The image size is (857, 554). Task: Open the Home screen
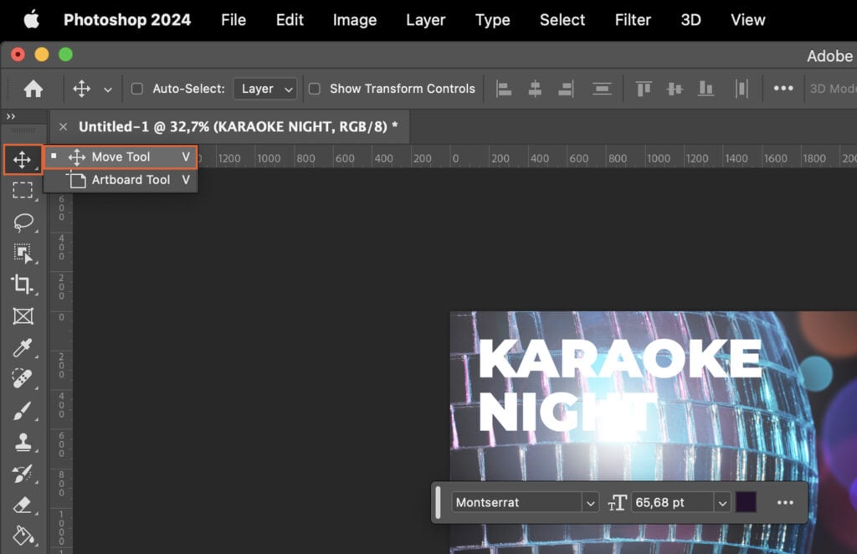[33, 88]
